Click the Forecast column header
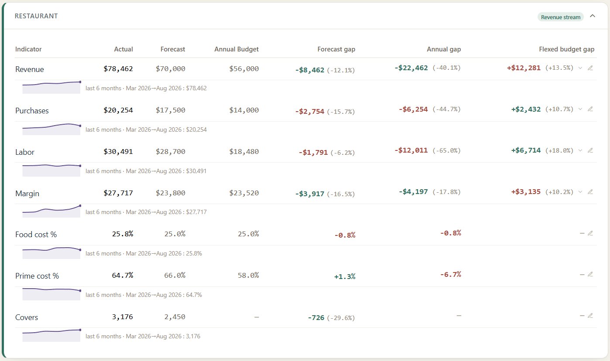This screenshot has height=361, width=610. coord(173,49)
